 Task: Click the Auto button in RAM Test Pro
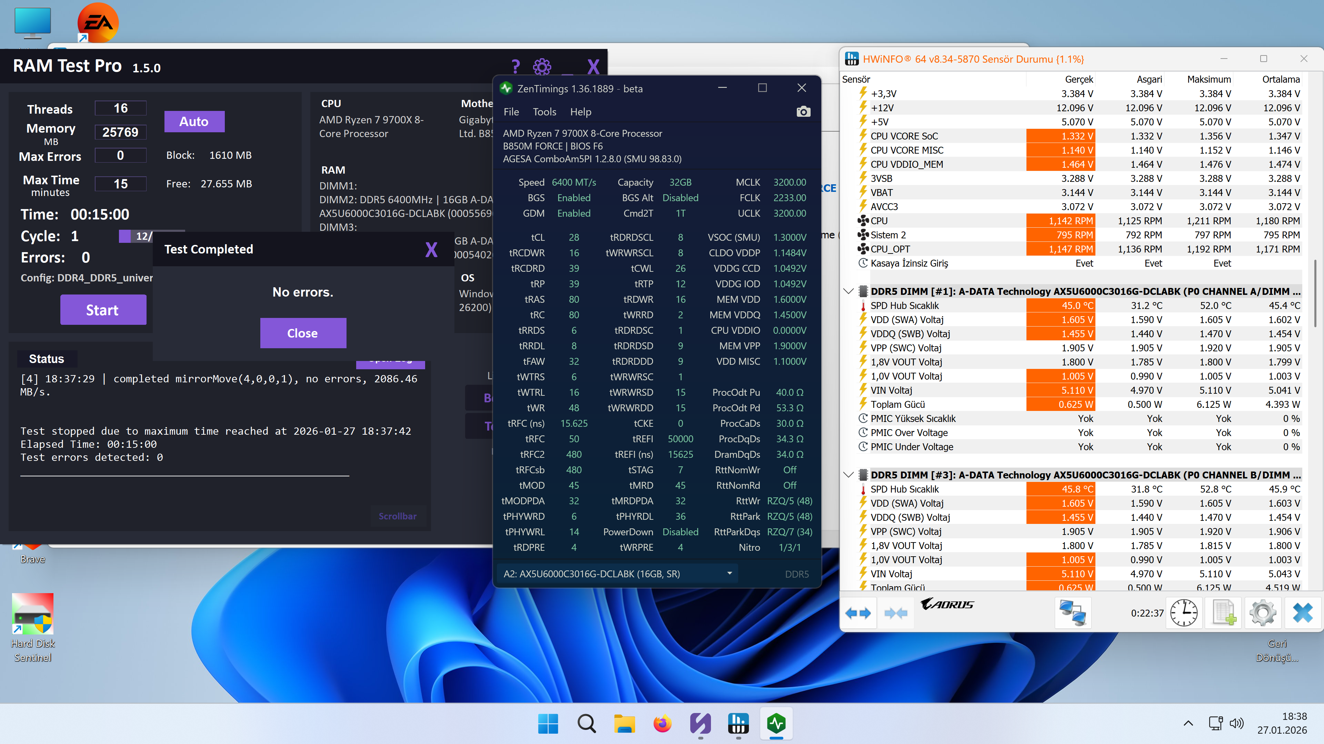tap(194, 121)
